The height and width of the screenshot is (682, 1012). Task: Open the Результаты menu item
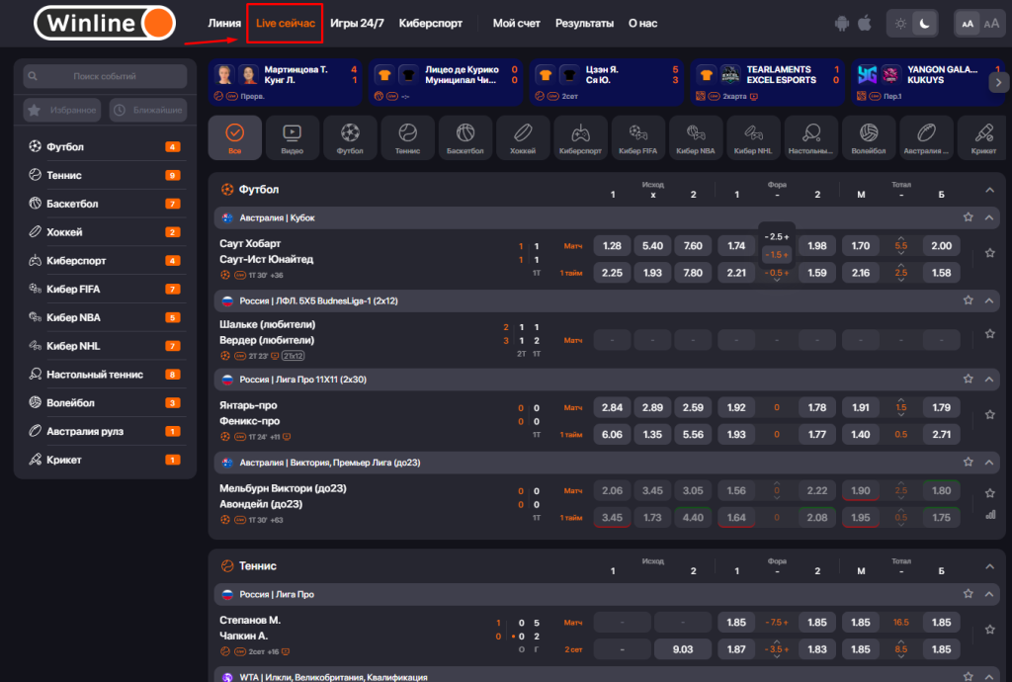pos(584,24)
